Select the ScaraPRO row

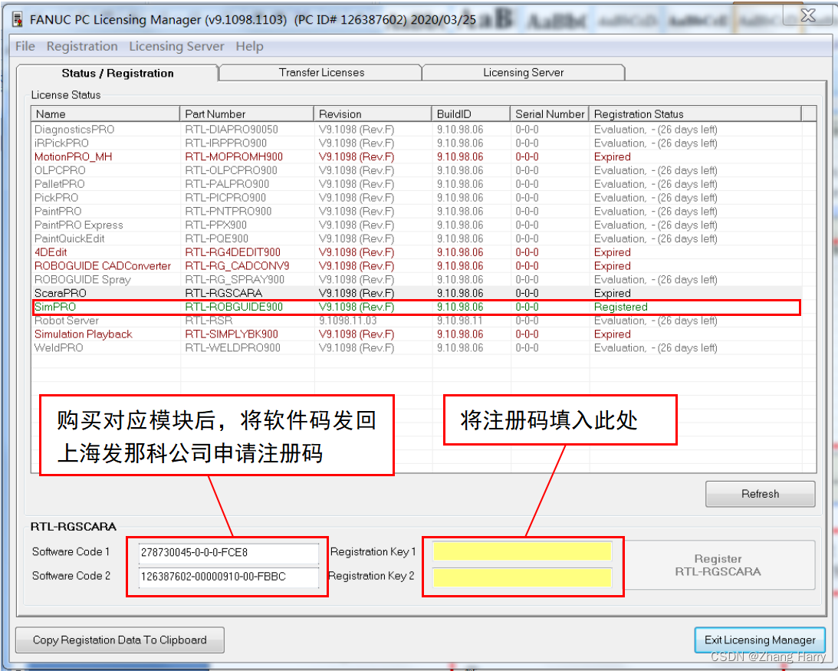(x=417, y=293)
